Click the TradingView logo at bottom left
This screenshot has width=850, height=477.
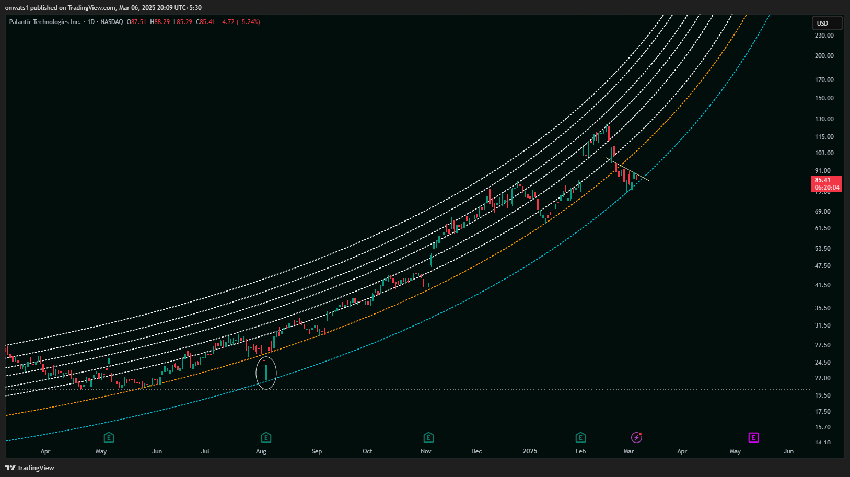pos(30,468)
